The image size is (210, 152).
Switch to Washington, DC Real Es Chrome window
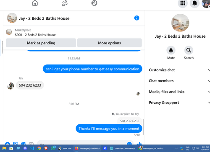pos(151,148)
